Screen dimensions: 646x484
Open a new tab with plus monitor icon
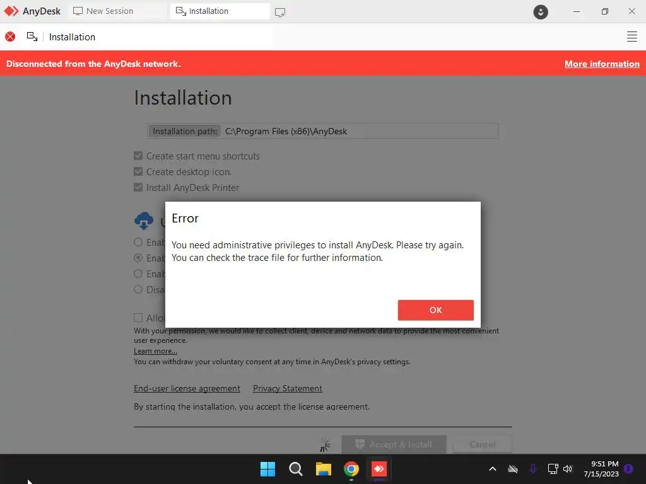(280, 13)
